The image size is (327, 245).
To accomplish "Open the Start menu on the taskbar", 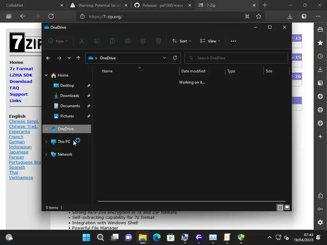I will [86, 237].
